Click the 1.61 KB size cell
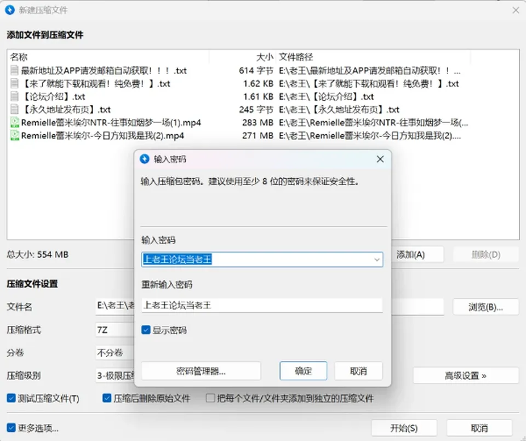The width and height of the screenshot is (526, 441). pos(258,96)
